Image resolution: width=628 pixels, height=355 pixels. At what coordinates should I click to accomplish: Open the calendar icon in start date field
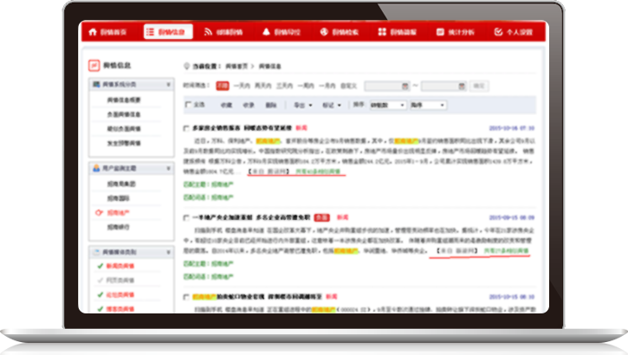405,86
